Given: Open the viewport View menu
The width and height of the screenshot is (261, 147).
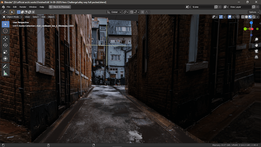Looking at the screenshot, I should click(27, 17).
